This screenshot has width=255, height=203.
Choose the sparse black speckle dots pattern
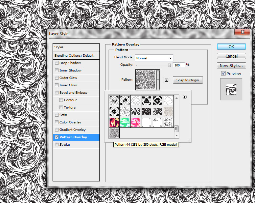tap(125, 111)
